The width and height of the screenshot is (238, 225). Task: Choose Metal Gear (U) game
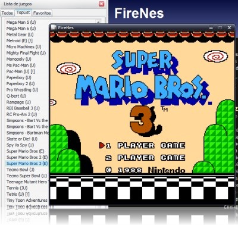point(20,35)
